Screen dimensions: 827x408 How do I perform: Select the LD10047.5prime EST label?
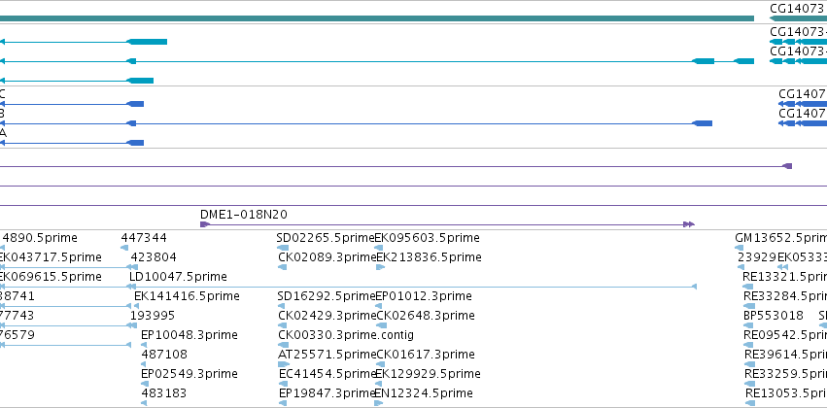point(178,277)
